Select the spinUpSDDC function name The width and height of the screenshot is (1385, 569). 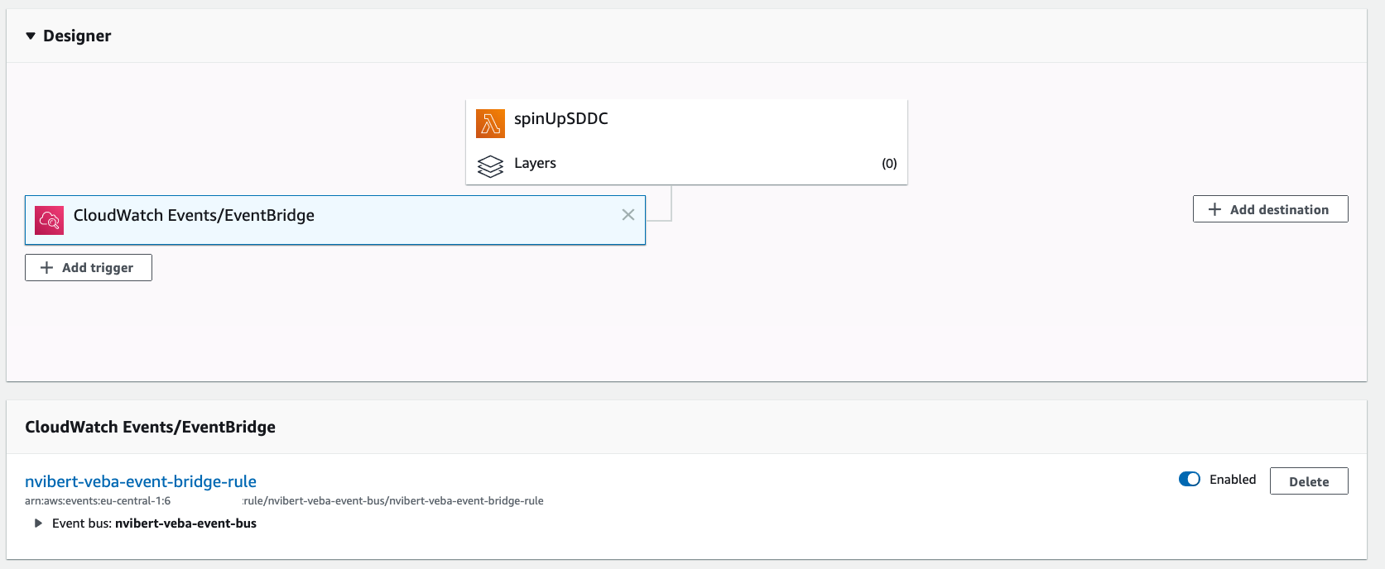(x=560, y=119)
